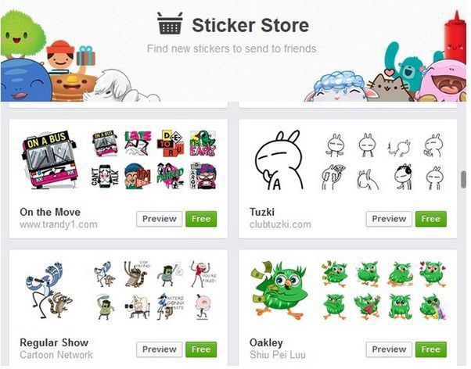This screenshot has width=471, height=369.
Task: Get the free Oakley pack
Action: (x=431, y=349)
